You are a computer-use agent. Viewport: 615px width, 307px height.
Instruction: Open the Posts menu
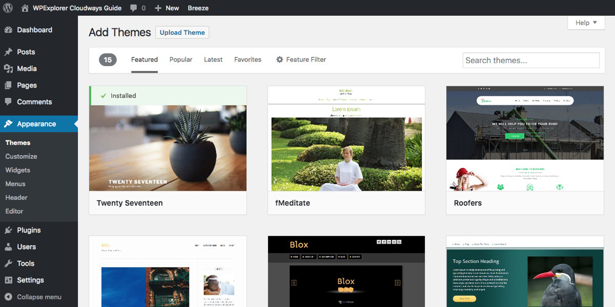tap(26, 52)
